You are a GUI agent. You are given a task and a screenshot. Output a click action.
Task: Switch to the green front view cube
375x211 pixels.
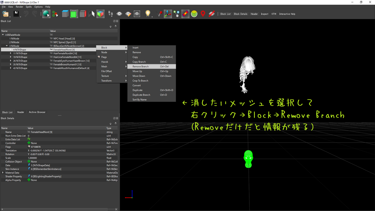click(74, 14)
